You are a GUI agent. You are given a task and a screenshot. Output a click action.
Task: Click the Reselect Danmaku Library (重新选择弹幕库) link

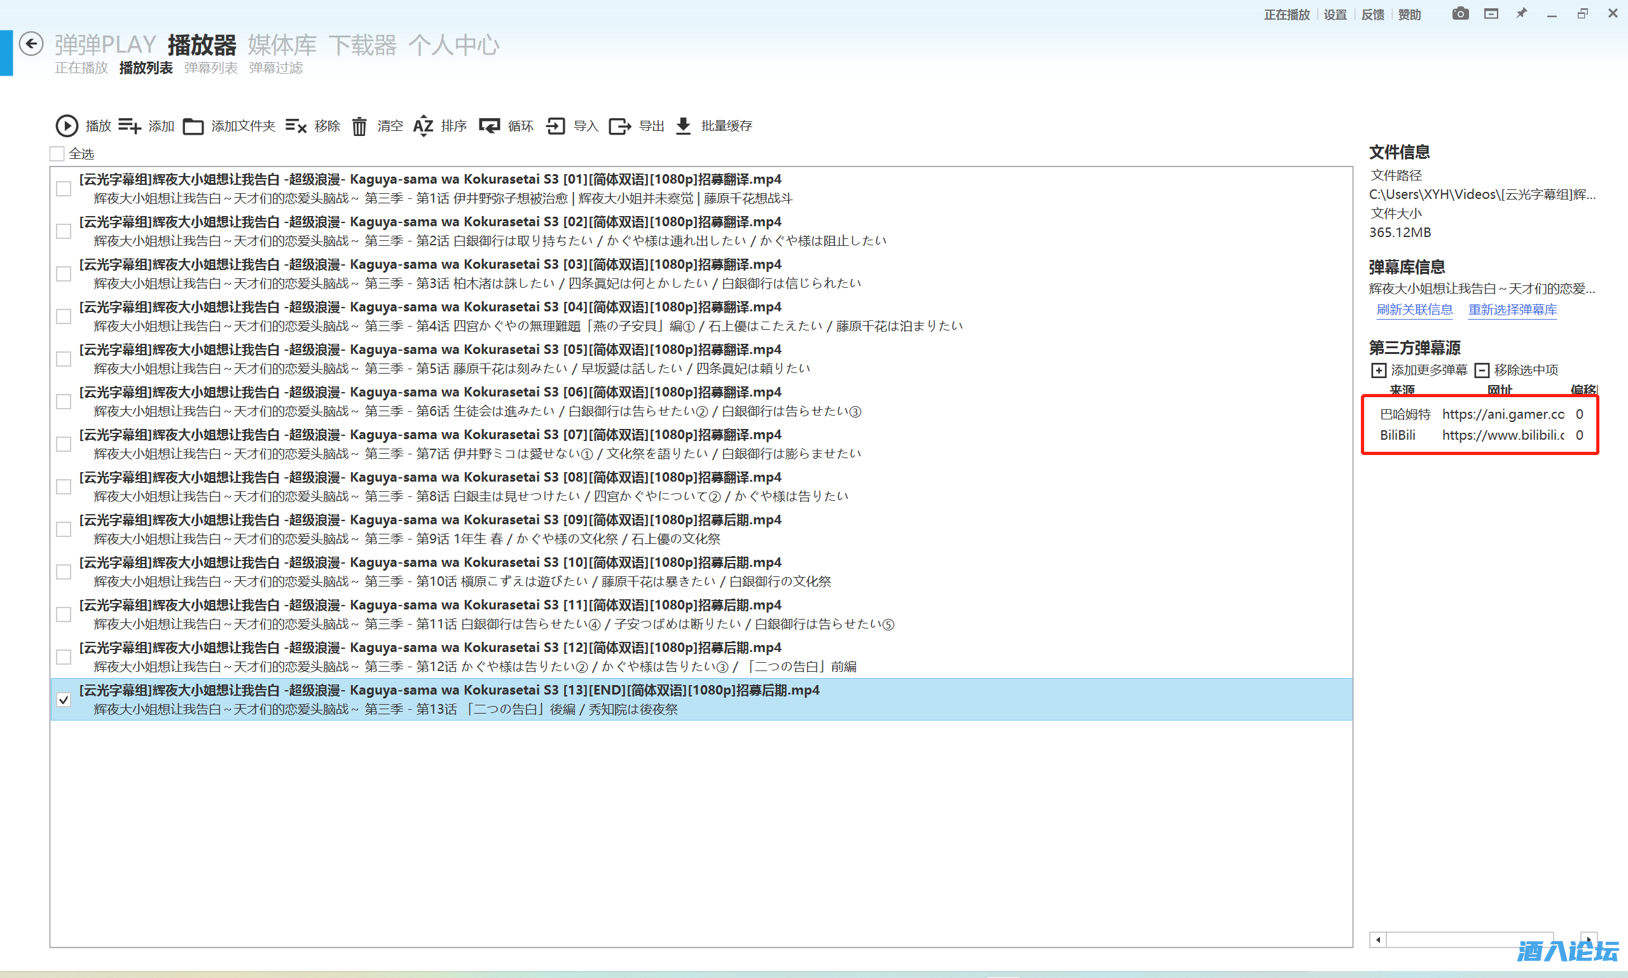1512,309
